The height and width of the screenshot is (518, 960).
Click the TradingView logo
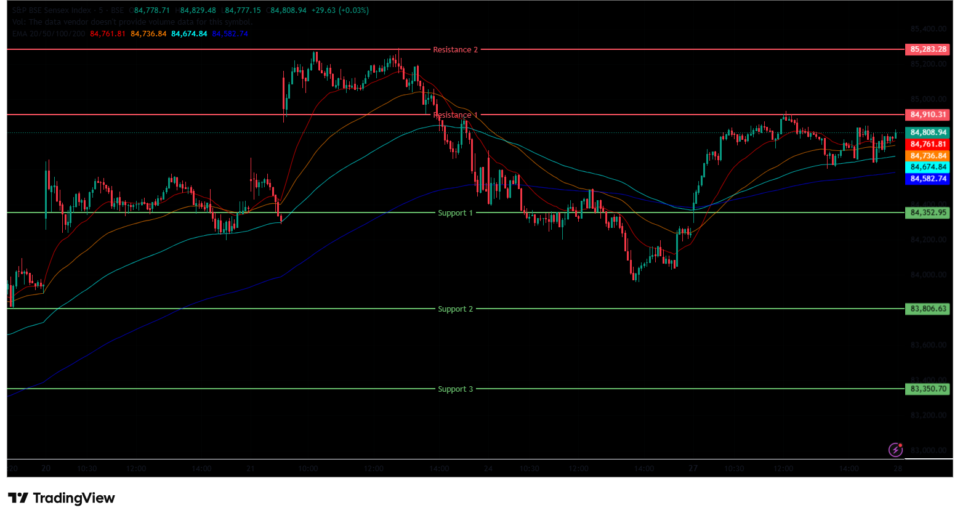(x=62, y=498)
